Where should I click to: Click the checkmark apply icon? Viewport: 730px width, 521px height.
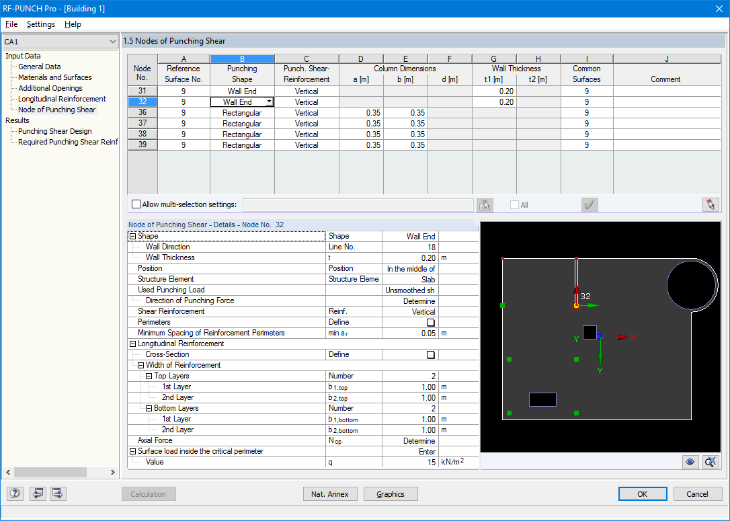590,204
